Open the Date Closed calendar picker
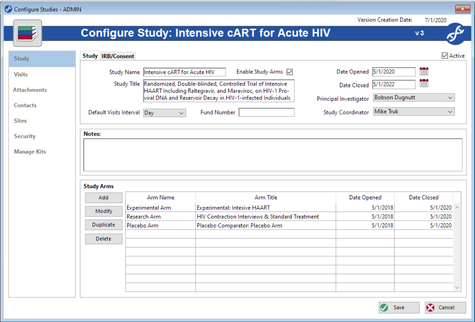 (424, 83)
